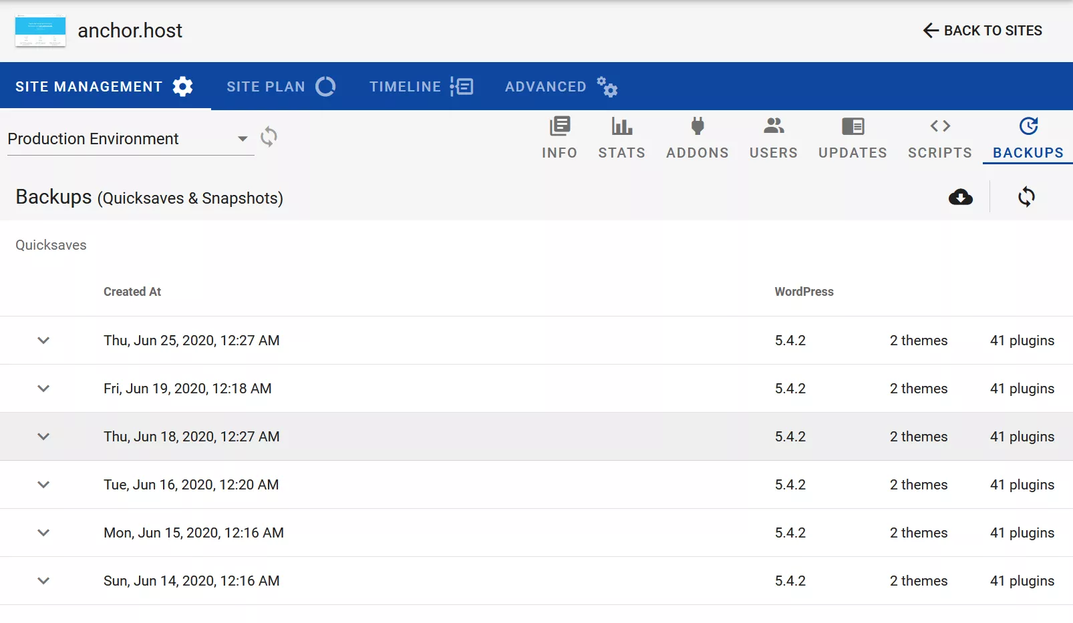Image resolution: width=1073 pixels, height=623 pixels.
Task: Click the cloud download backup icon
Action: click(x=960, y=197)
